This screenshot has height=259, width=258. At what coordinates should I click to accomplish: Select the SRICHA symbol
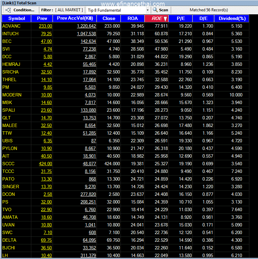[10, 72]
